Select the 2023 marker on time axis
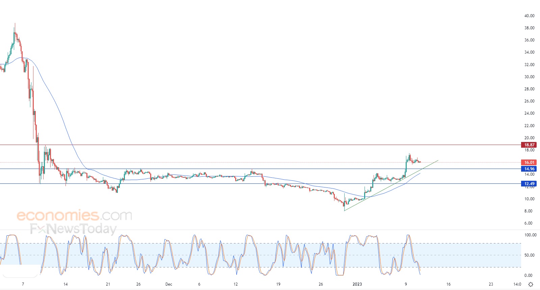Image resolution: width=540 pixels, height=290 pixels. tap(357, 284)
